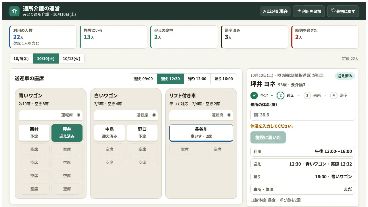Select 坪井's 迎え済み seat
Image resolution: width=368 pixels, height=207 pixels.
click(x=67, y=133)
